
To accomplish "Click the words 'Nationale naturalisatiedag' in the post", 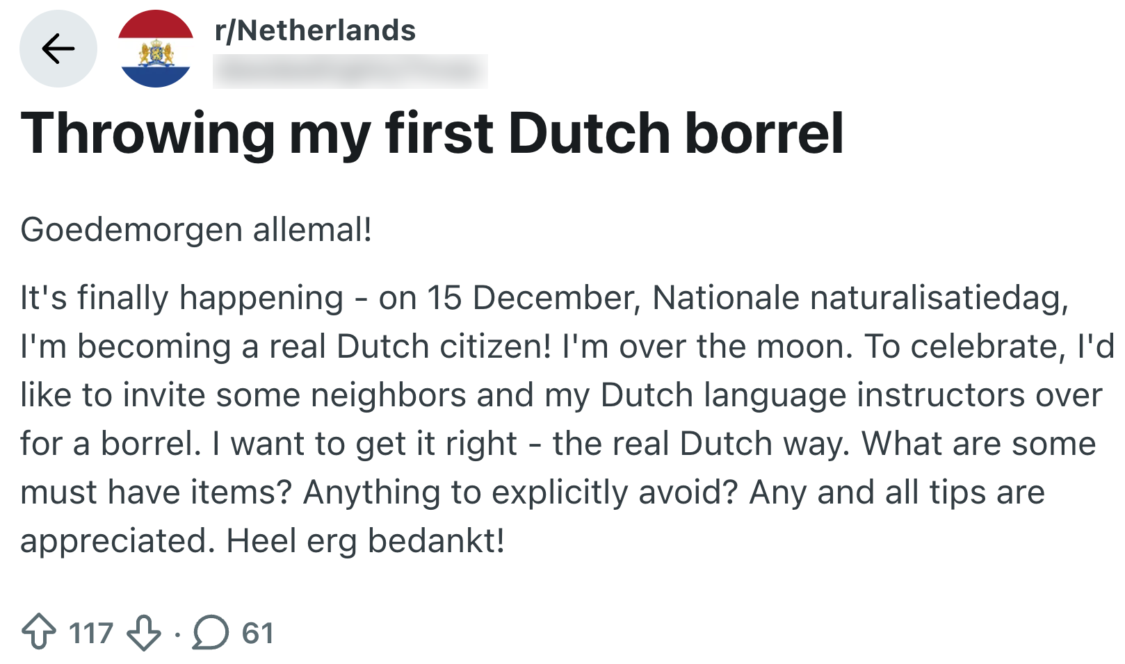I will [859, 298].
